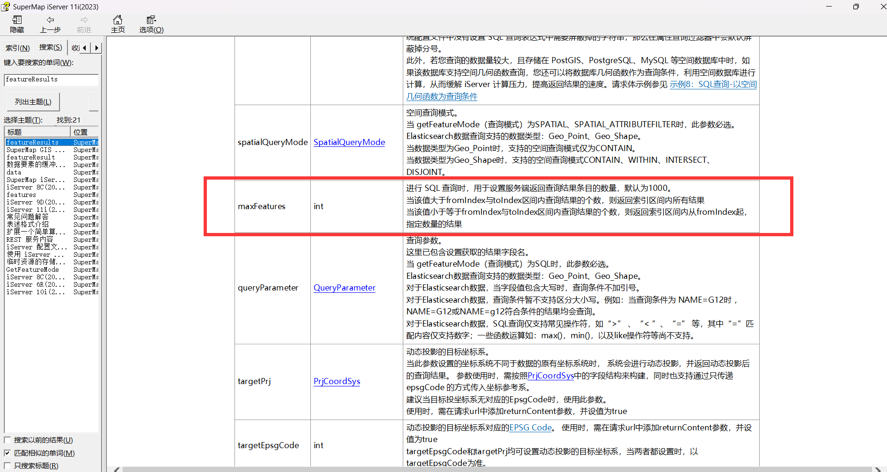Open the QueryParameter type link
Viewport: 887px width, 472px height.
tap(345, 288)
